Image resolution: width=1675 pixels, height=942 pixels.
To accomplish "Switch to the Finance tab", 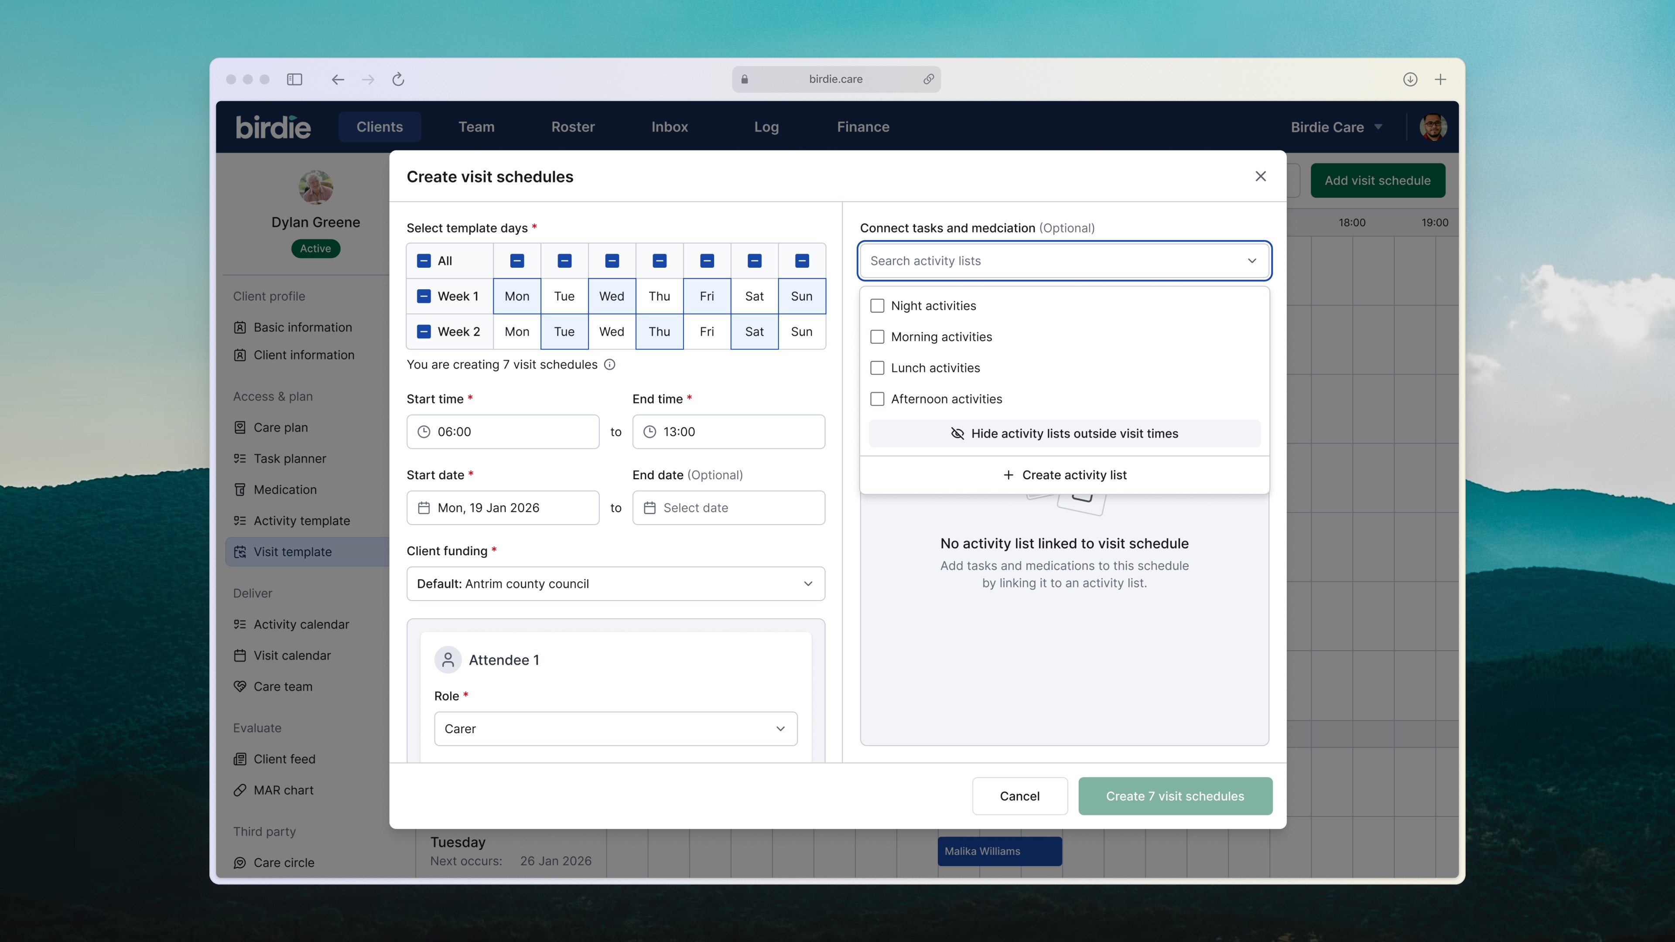I will click(x=862, y=127).
